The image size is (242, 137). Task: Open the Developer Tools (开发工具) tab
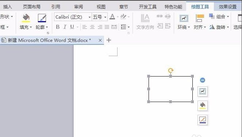coord(148,7)
